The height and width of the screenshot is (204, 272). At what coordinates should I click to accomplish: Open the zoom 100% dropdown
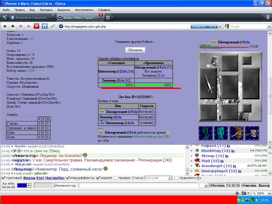269,193
